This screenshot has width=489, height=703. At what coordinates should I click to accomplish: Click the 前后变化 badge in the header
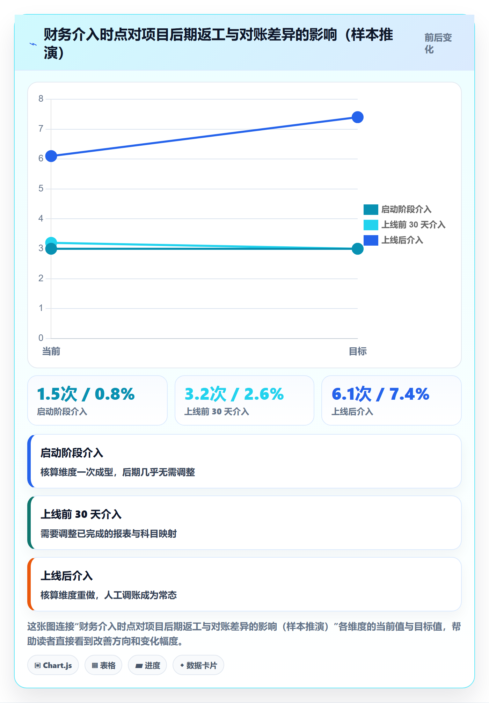pos(438,43)
